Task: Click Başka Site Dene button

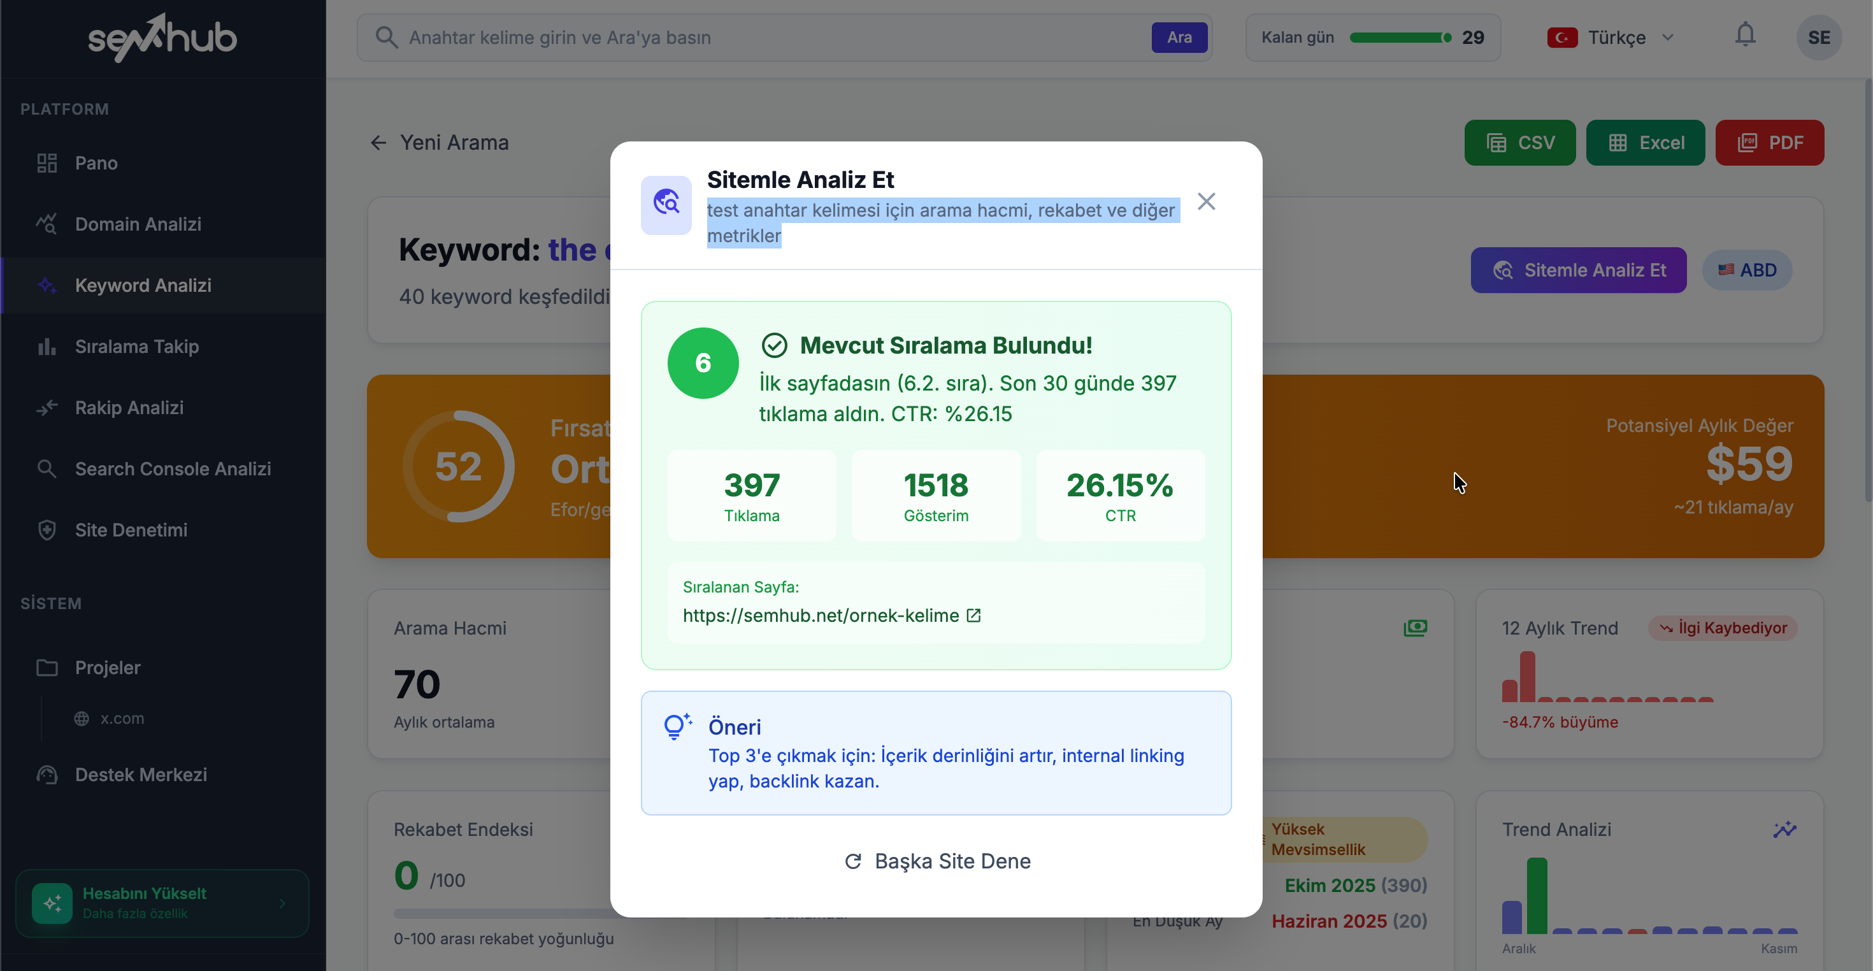Action: pos(937,861)
